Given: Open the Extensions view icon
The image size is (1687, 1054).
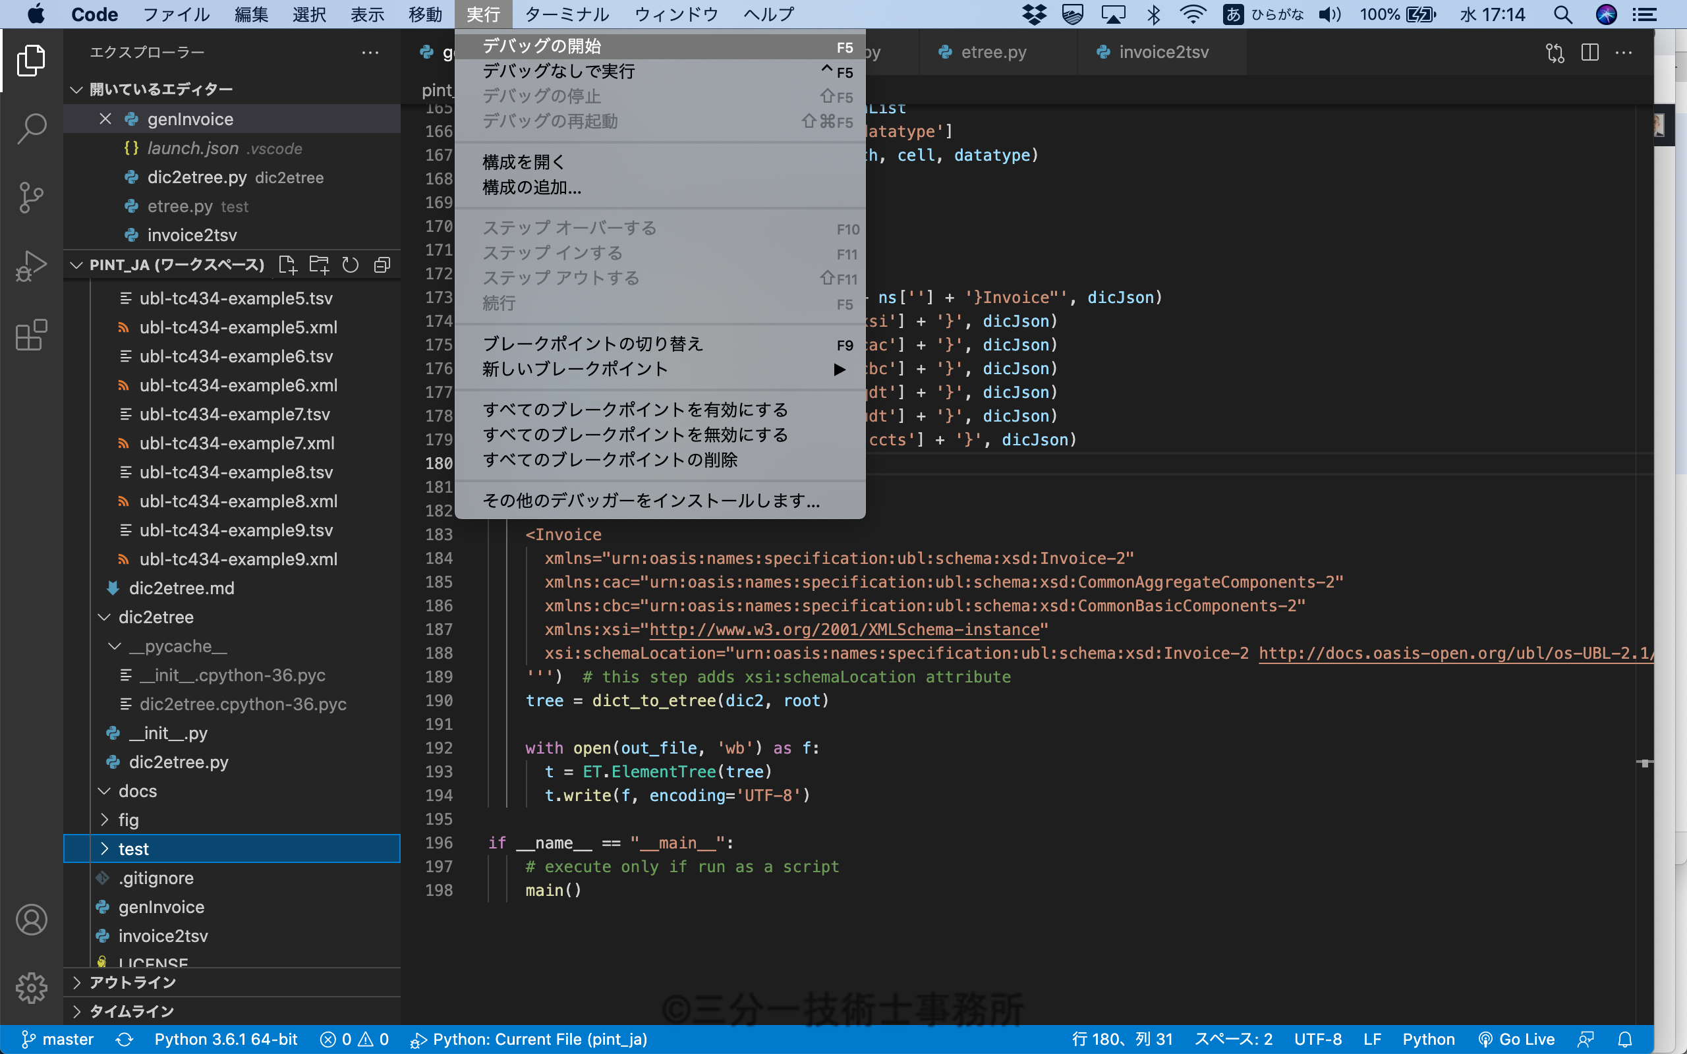Looking at the screenshot, I should tap(32, 335).
